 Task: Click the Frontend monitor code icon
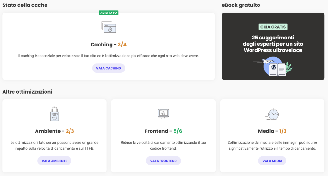point(163,113)
